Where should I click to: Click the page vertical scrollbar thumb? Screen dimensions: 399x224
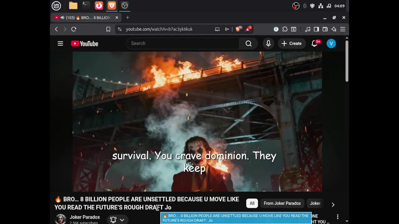coord(347,61)
